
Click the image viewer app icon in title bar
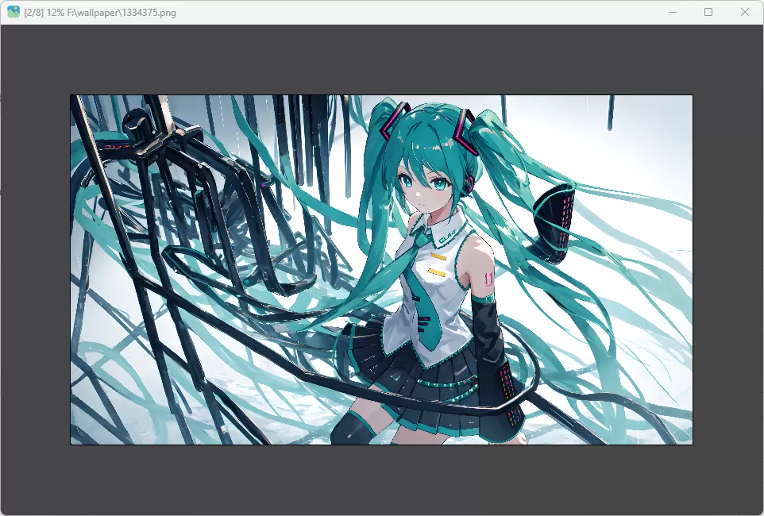click(x=14, y=12)
